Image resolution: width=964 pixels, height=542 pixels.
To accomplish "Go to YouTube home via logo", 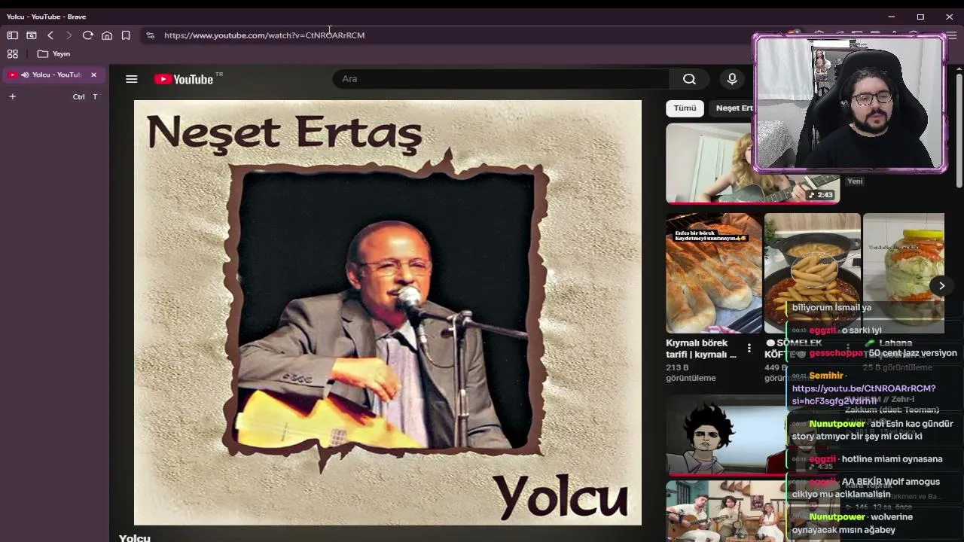I will [185, 79].
